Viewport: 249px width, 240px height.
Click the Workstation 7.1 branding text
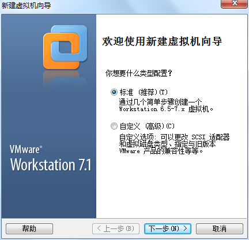coord(51,165)
